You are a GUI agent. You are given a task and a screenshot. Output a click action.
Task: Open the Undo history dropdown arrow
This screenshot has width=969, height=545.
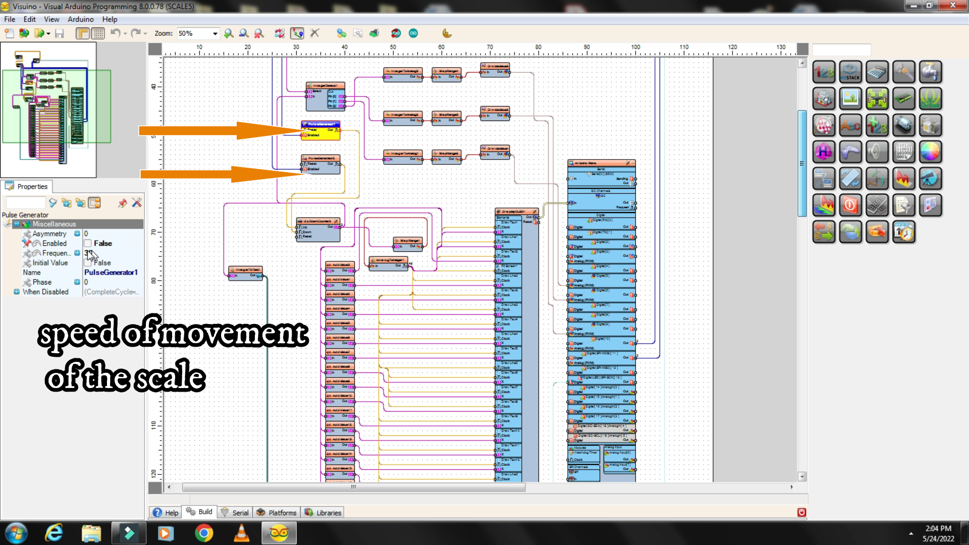pos(125,33)
